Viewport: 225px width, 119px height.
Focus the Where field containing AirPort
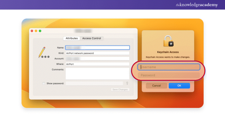pos(97,64)
